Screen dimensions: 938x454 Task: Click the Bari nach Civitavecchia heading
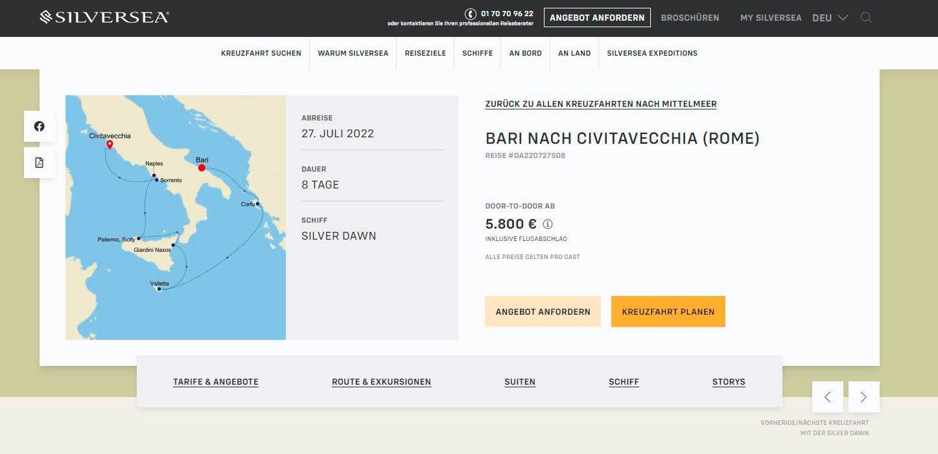(x=622, y=138)
